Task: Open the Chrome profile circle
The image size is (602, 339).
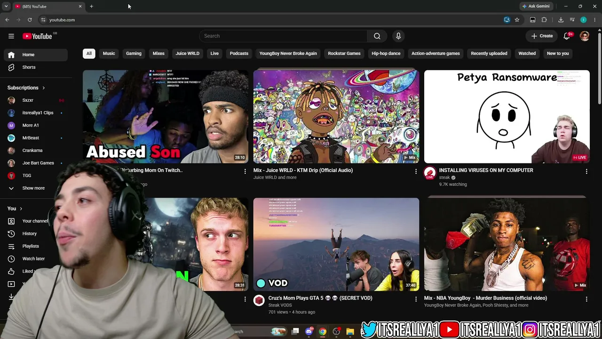Action: (x=584, y=20)
